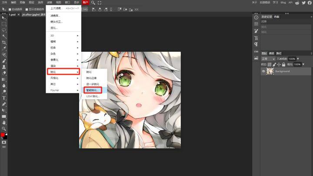
Task: Open the Info panel icon
Action: 256,17
